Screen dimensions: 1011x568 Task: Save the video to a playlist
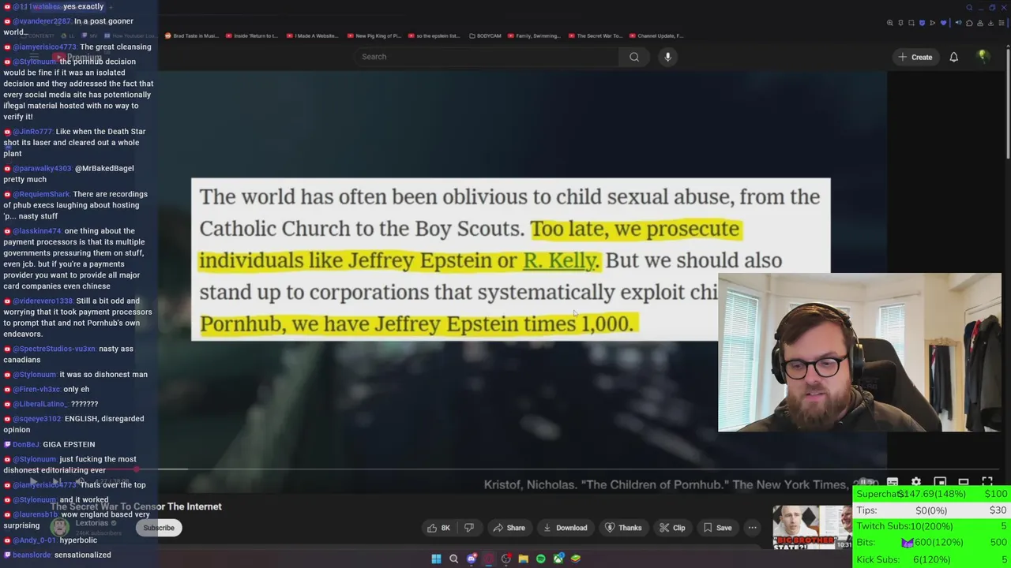[717, 528]
